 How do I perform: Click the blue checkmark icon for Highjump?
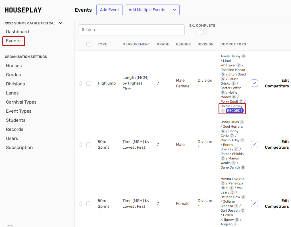[x=254, y=83]
